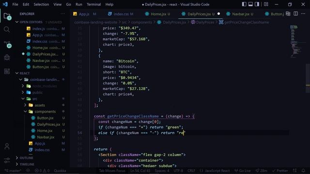Open notifications bell in status bar

[303, 171]
